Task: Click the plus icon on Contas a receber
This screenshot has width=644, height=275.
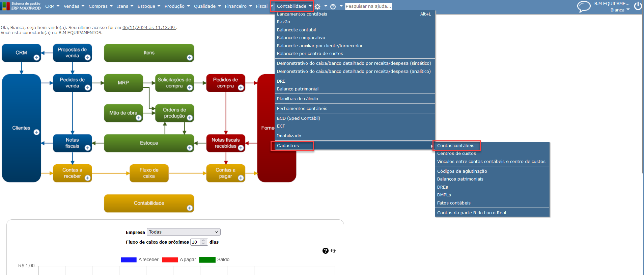Action: (x=88, y=178)
